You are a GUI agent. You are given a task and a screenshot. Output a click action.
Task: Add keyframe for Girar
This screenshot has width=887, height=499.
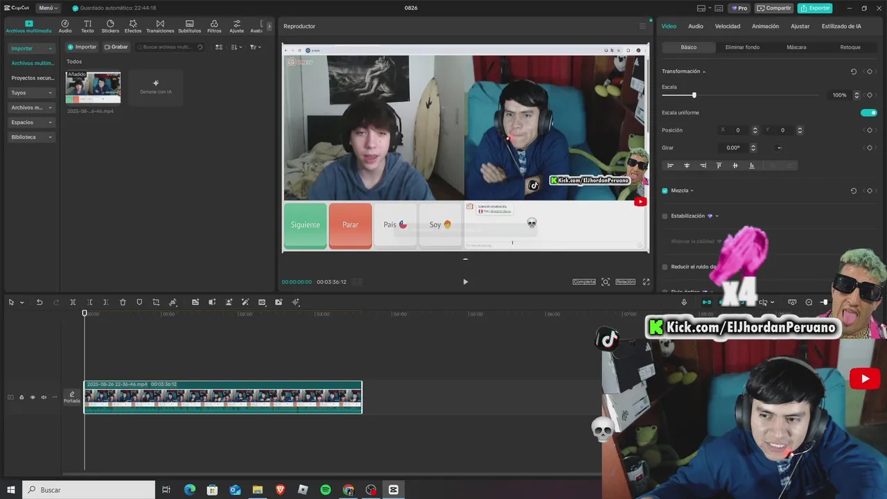(x=870, y=148)
